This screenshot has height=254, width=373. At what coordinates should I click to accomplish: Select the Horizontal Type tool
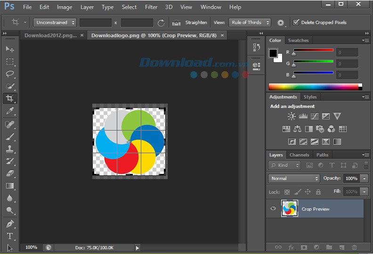point(10,236)
